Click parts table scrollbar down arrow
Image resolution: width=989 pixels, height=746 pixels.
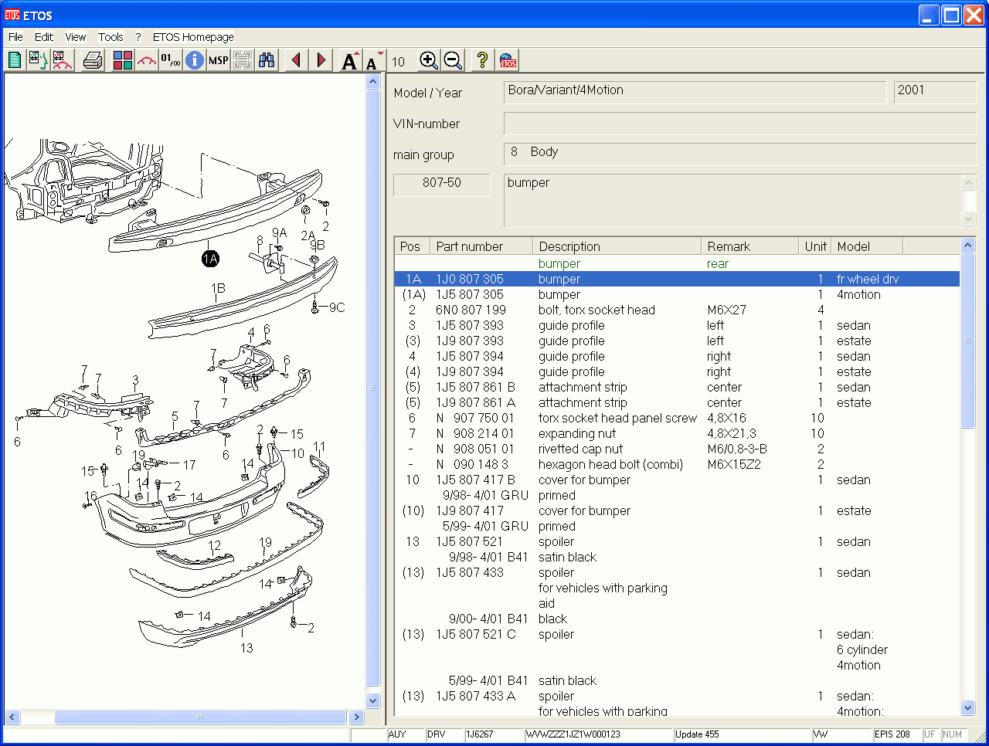click(x=968, y=707)
